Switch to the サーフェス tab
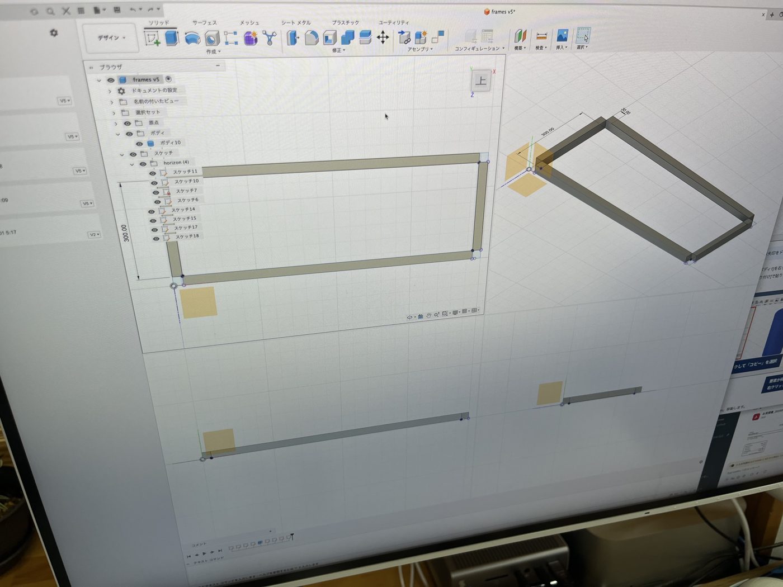 (x=204, y=23)
